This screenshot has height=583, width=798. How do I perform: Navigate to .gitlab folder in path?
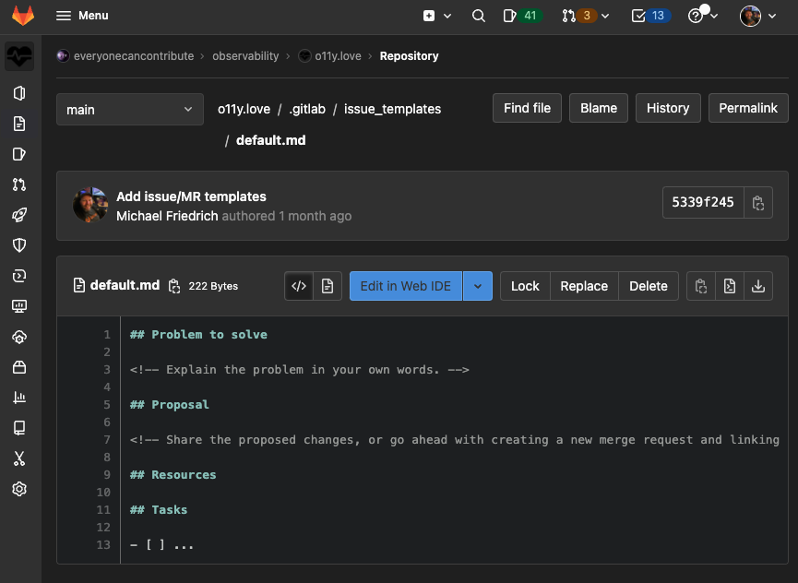[x=307, y=109]
